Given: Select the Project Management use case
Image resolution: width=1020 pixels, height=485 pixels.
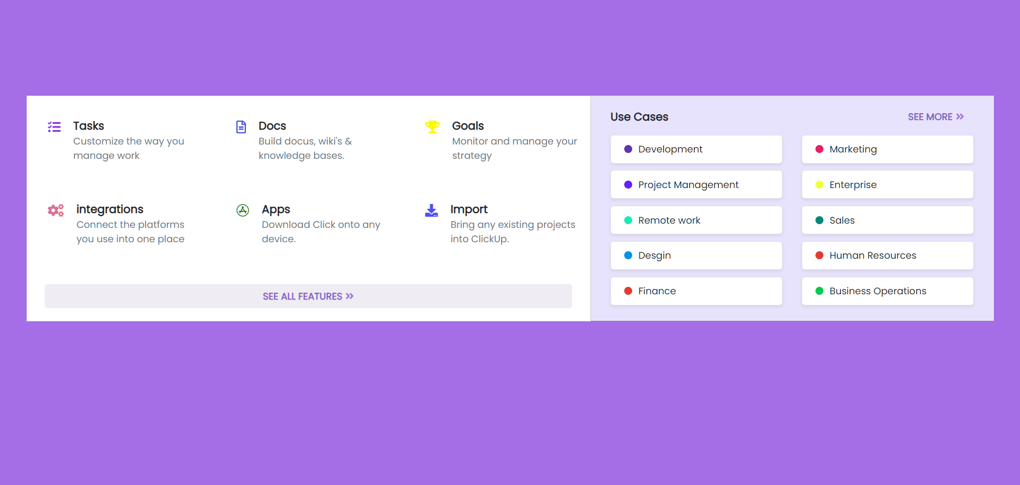Looking at the screenshot, I should pyautogui.click(x=696, y=184).
